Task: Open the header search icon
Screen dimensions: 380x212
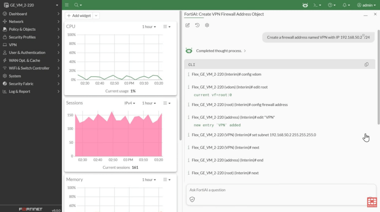Action: click(78, 5)
